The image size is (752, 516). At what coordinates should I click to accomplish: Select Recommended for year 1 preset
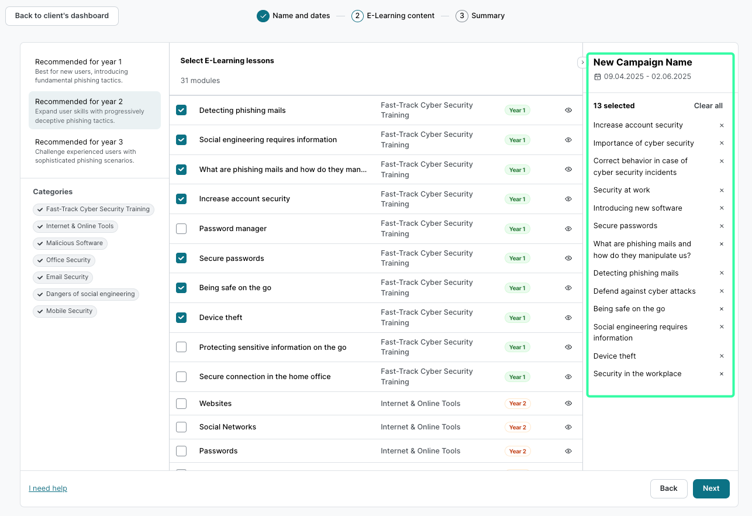(94, 70)
